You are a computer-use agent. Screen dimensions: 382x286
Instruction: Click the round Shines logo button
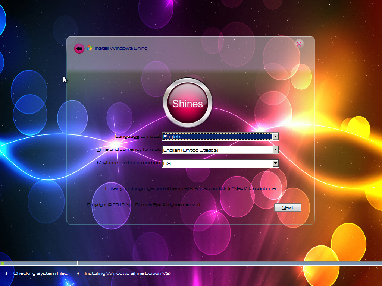click(x=188, y=103)
